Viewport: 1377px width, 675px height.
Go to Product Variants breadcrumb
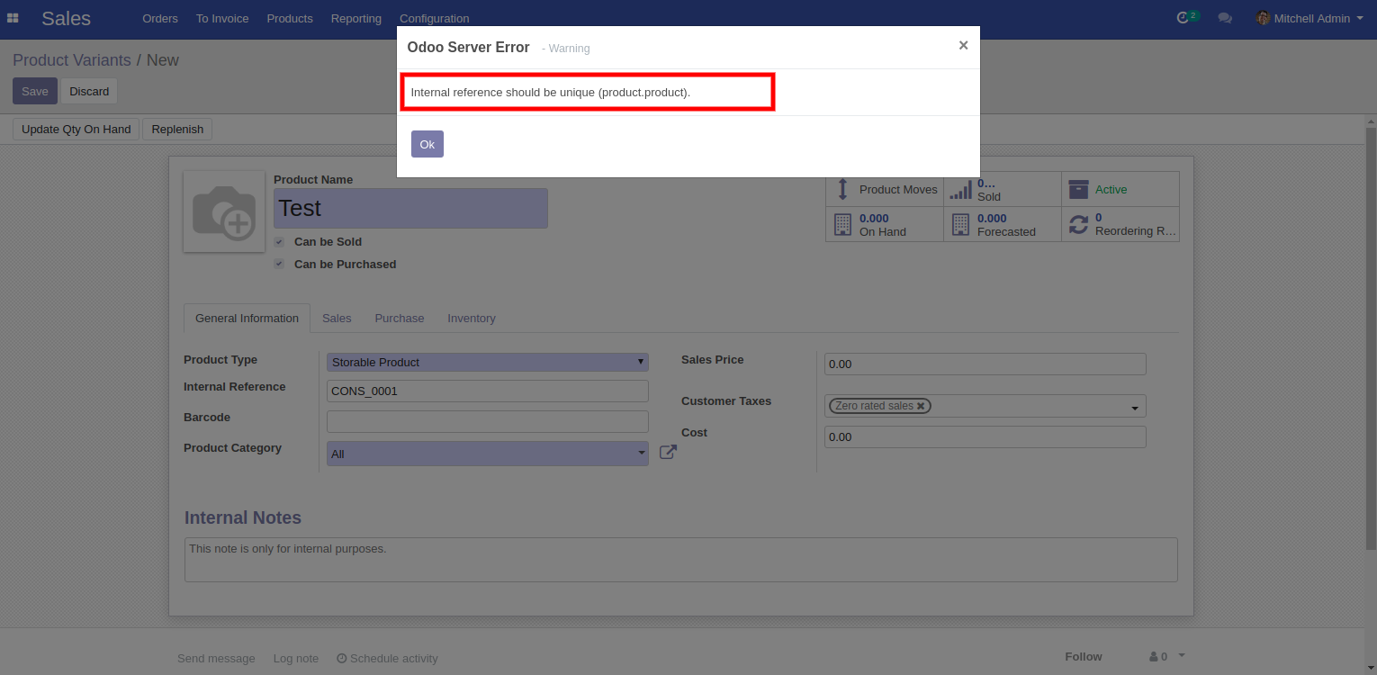[x=72, y=60]
